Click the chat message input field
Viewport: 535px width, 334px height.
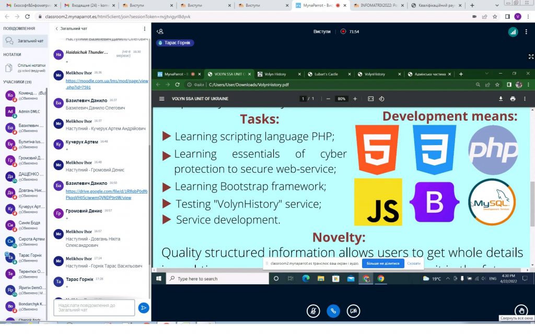(x=94, y=308)
